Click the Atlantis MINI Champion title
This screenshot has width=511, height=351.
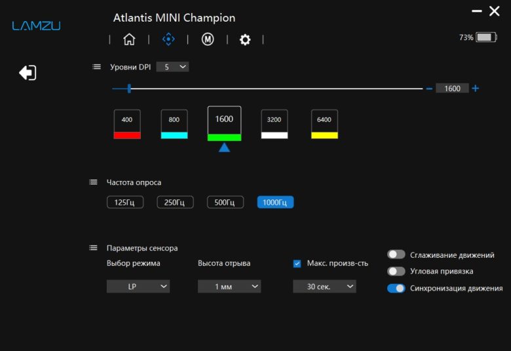point(174,18)
